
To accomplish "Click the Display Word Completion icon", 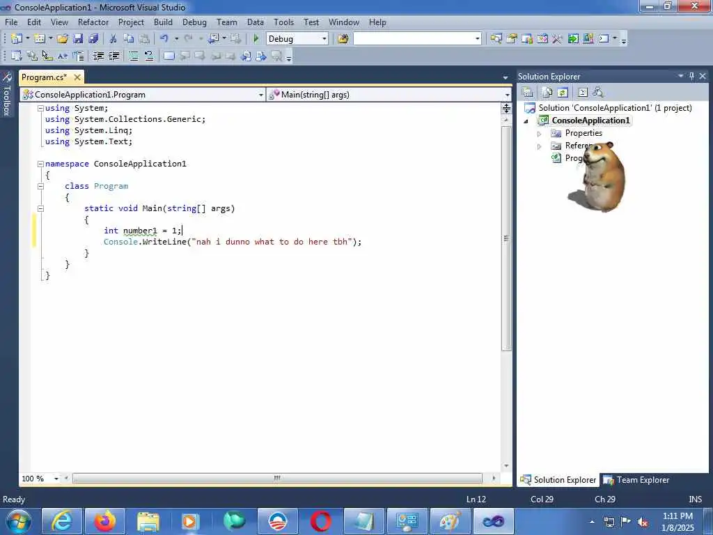I will pos(62,56).
